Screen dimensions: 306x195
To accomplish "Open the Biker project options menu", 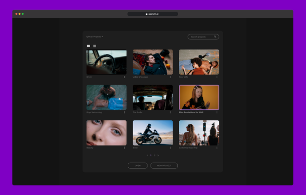I will pos(170,148).
